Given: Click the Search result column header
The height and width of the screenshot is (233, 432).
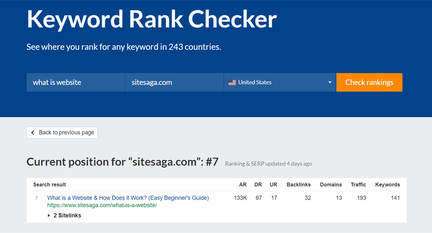Looking at the screenshot, I should coord(49,185).
